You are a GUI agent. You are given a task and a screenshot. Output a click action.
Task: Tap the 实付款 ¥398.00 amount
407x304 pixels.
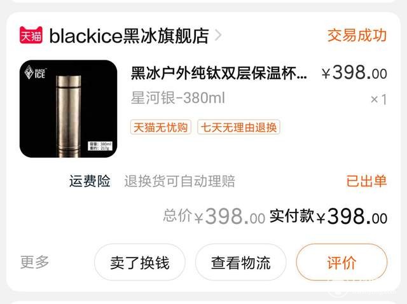[328, 216]
